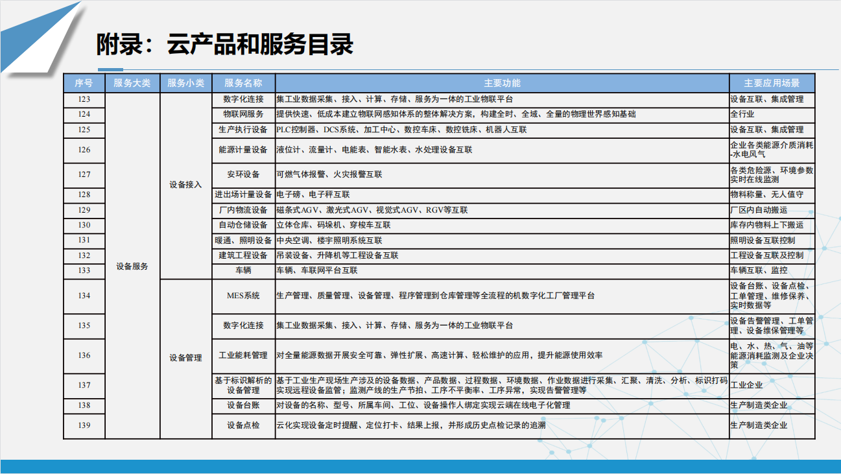Click the 生产执行设备 service cell

coord(243,130)
